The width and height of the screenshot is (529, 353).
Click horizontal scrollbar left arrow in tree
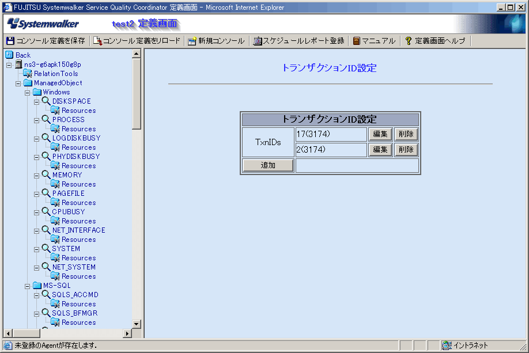[x=8, y=333]
